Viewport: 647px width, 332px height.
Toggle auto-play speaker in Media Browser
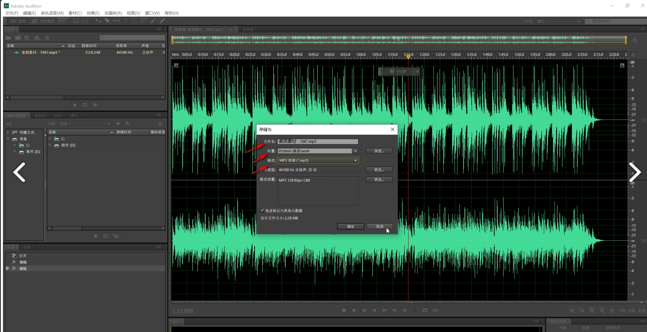[116, 236]
